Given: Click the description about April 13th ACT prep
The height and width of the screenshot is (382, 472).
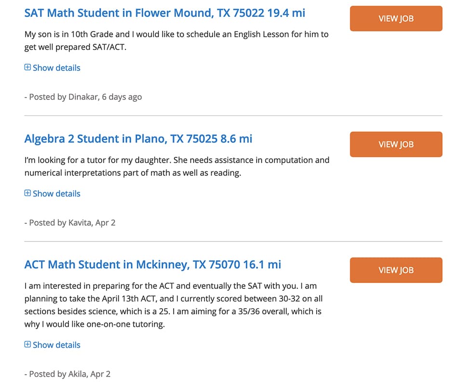Looking at the screenshot, I should click(x=173, y=305).
